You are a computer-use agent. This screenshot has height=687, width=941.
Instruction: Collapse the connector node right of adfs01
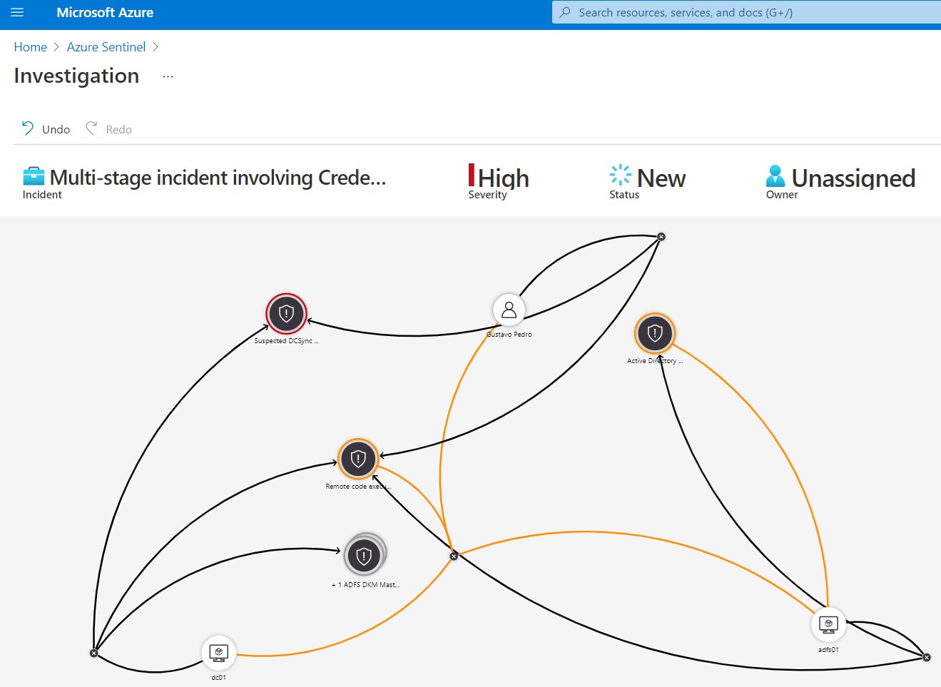click(926, 657)
